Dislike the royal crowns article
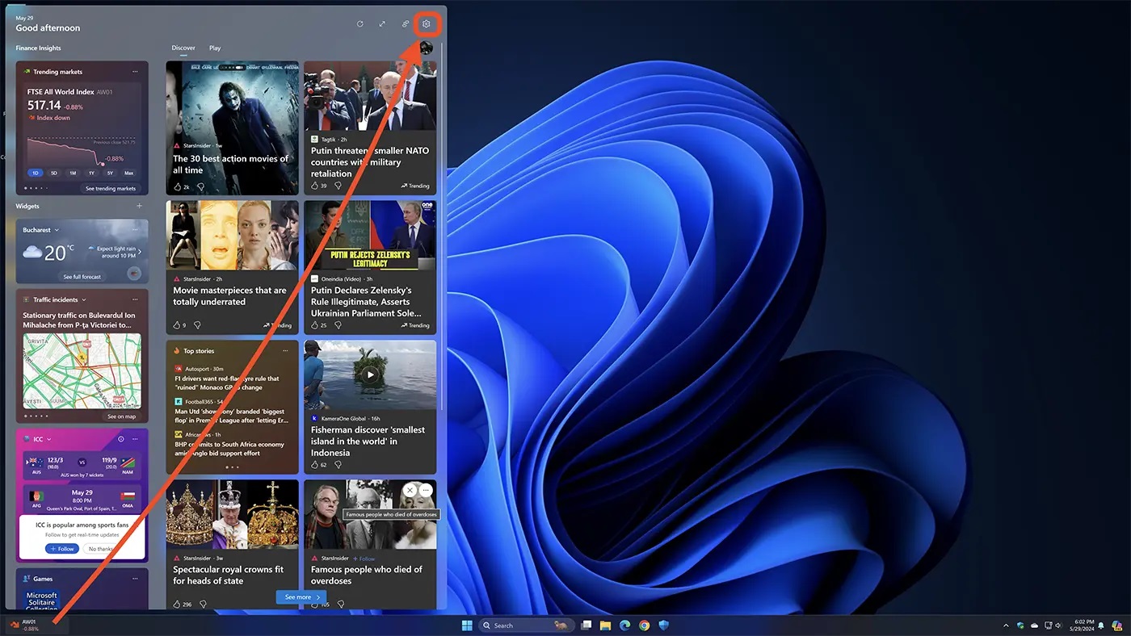Screen dimensions: 1131x636 [x=202, y=604]
